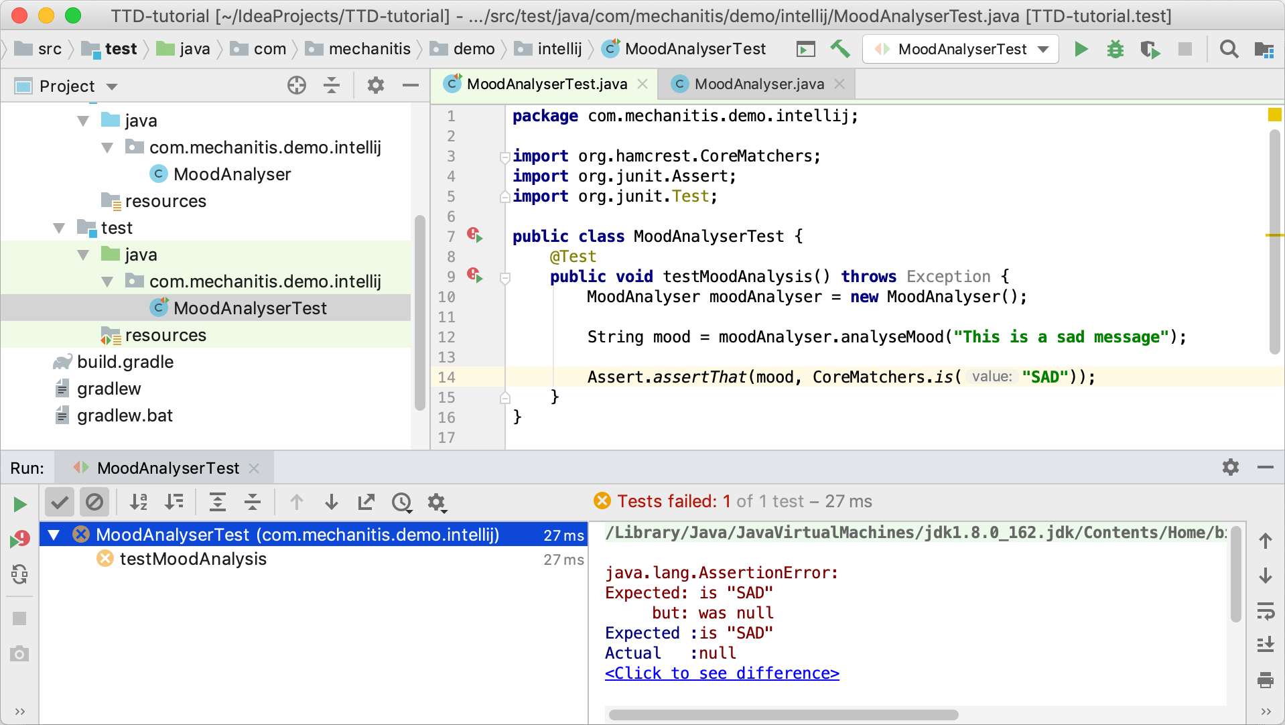
Task: Click run gutter icon beside testMoodAnalysis method
Action: [x=475, y=275]
